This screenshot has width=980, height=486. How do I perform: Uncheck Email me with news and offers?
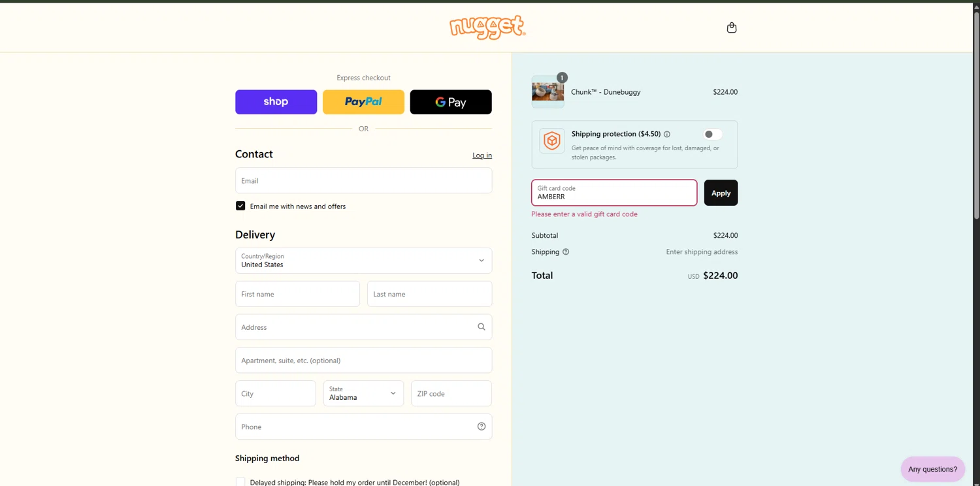pyautogui.click(x=240, y=206)
